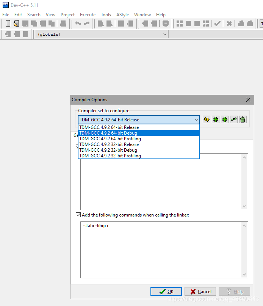Close the Compiler Options dialog

tap(248, 100)
